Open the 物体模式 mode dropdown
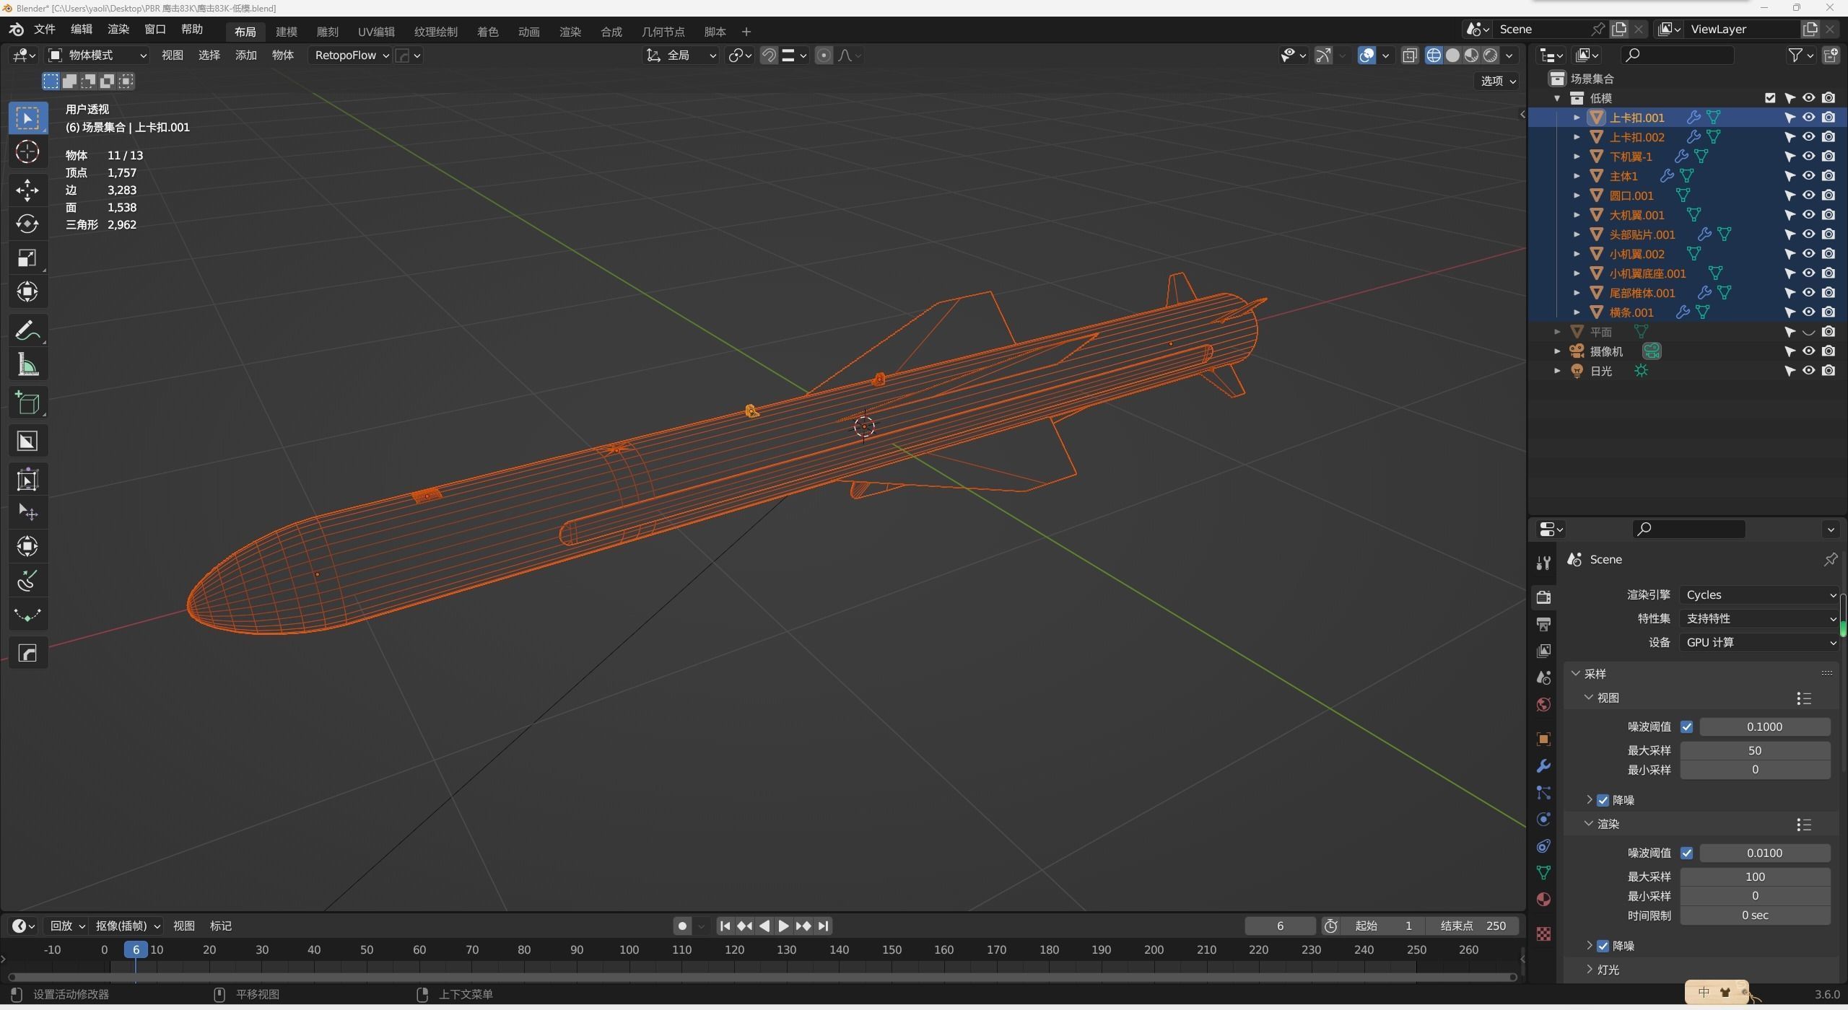The height and width of the screenshot is (1010, 1848). pos(97,56)
